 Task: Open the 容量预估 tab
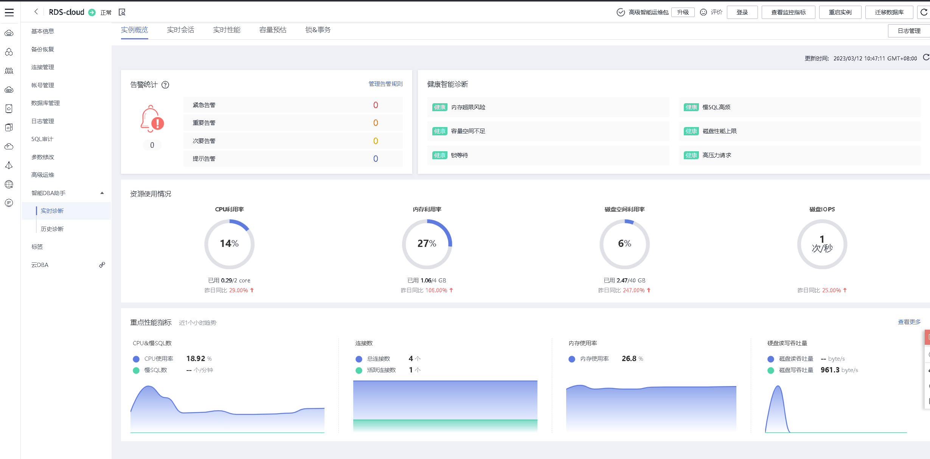click(x=273, y=30)
